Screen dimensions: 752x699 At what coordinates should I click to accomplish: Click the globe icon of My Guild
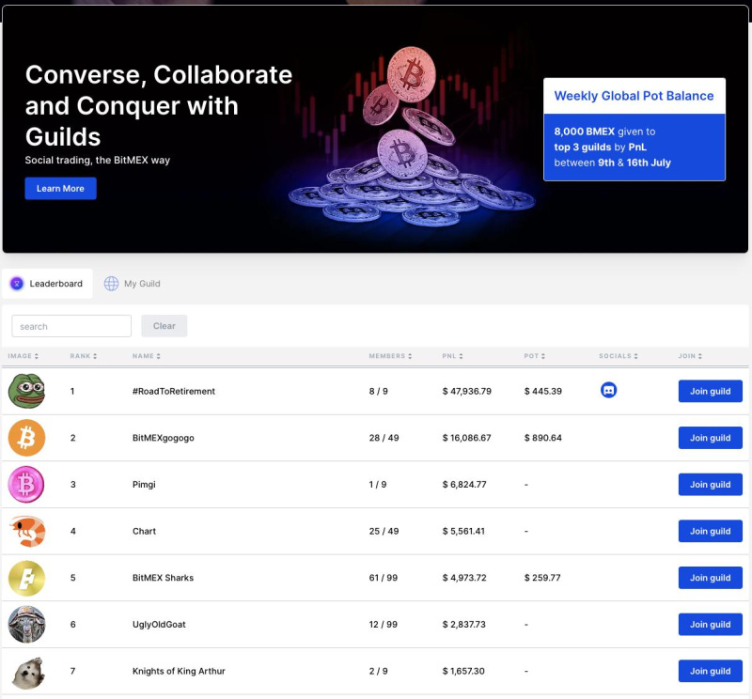[111, 284]
